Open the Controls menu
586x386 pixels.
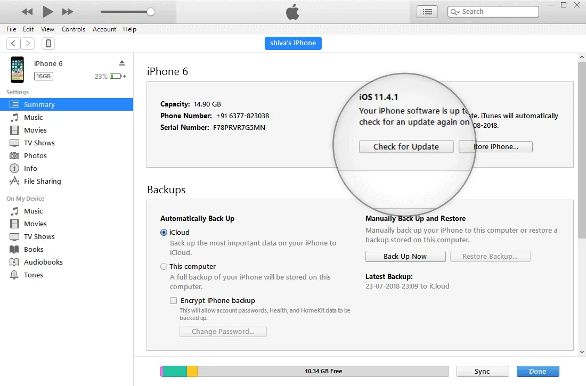click(x=74, y=29)
